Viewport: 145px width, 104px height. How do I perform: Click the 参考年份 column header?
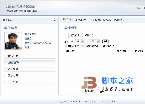click(139, 51)
